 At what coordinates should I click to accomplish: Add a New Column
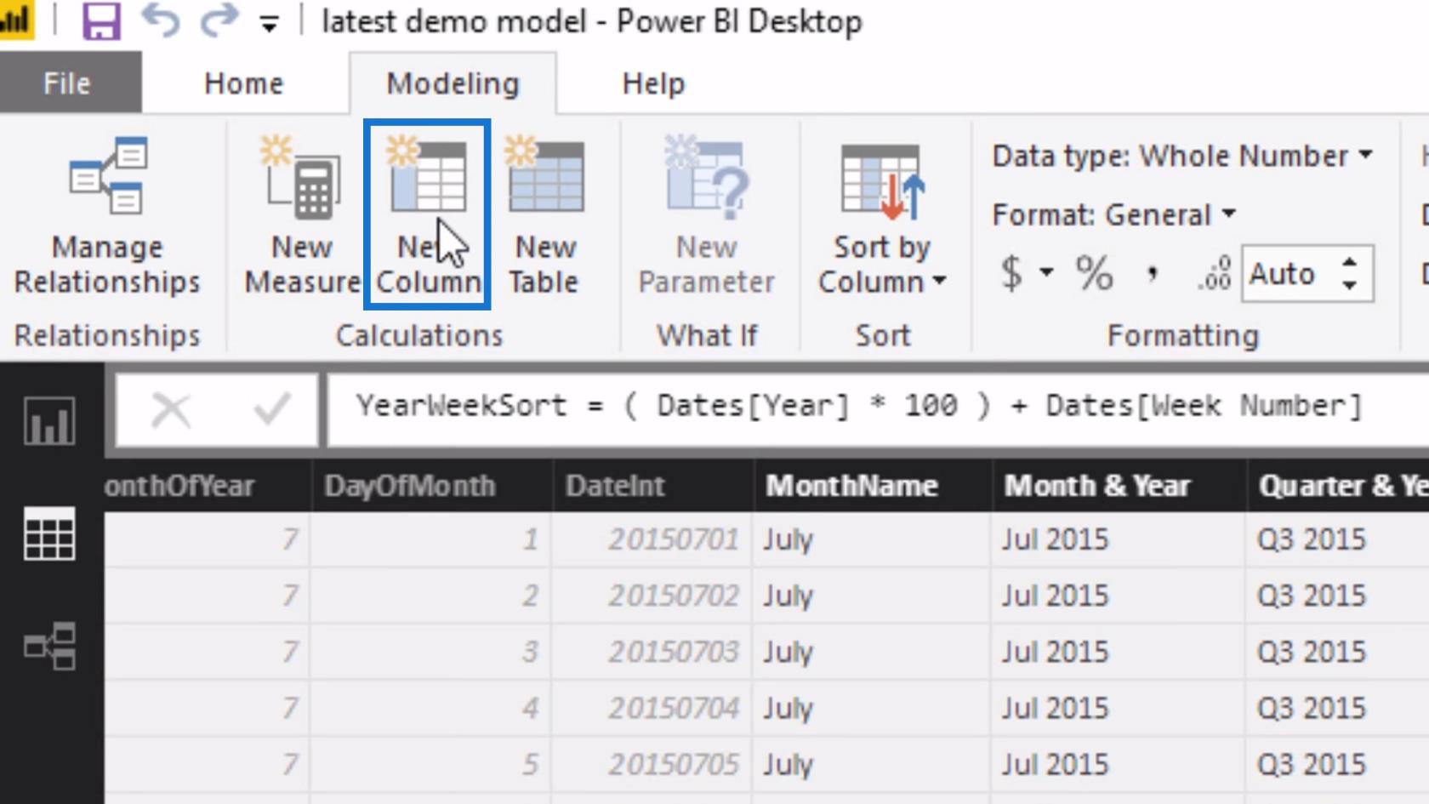[x=427, y=214]
